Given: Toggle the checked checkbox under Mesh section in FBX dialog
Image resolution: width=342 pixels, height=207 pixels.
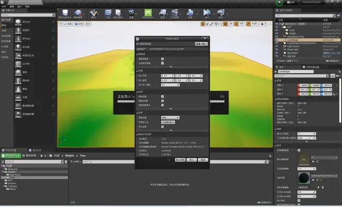Looking at the screenshot, I should click(x=162, y=63).
